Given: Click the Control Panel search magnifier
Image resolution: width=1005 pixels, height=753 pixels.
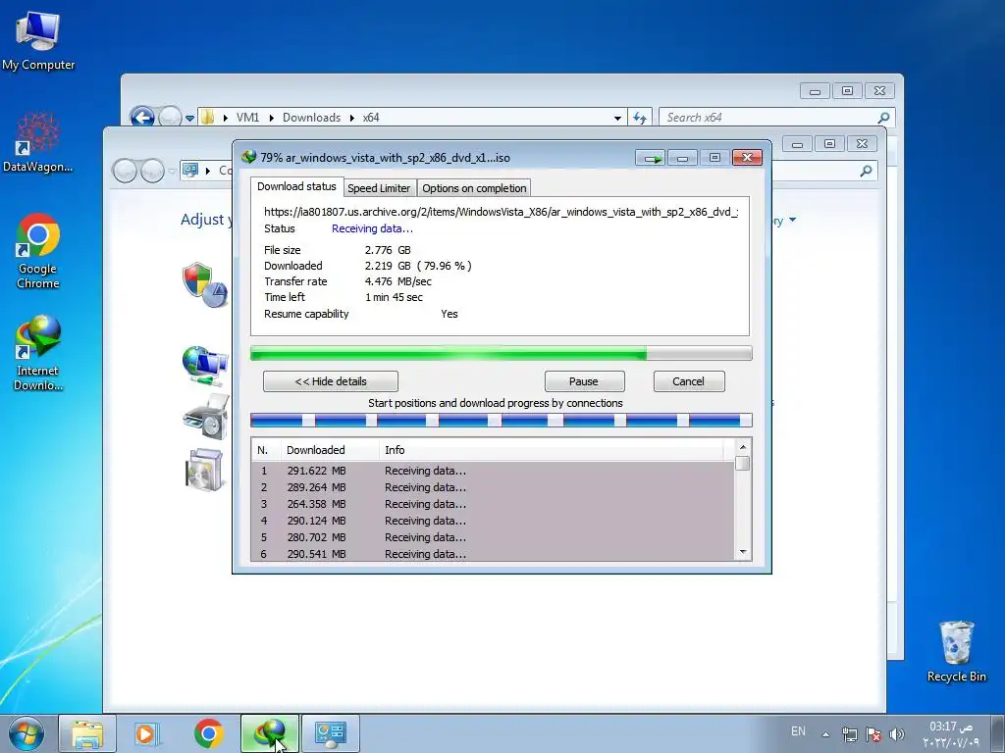Looking at the screenshot, I should pos(866,171).
